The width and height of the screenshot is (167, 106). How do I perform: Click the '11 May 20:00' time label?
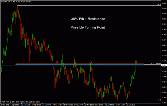pyautogui.click(x=68, y=105)
